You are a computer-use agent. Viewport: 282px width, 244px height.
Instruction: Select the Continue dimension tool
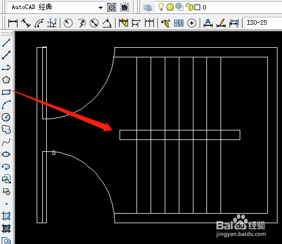click(149, 23)
